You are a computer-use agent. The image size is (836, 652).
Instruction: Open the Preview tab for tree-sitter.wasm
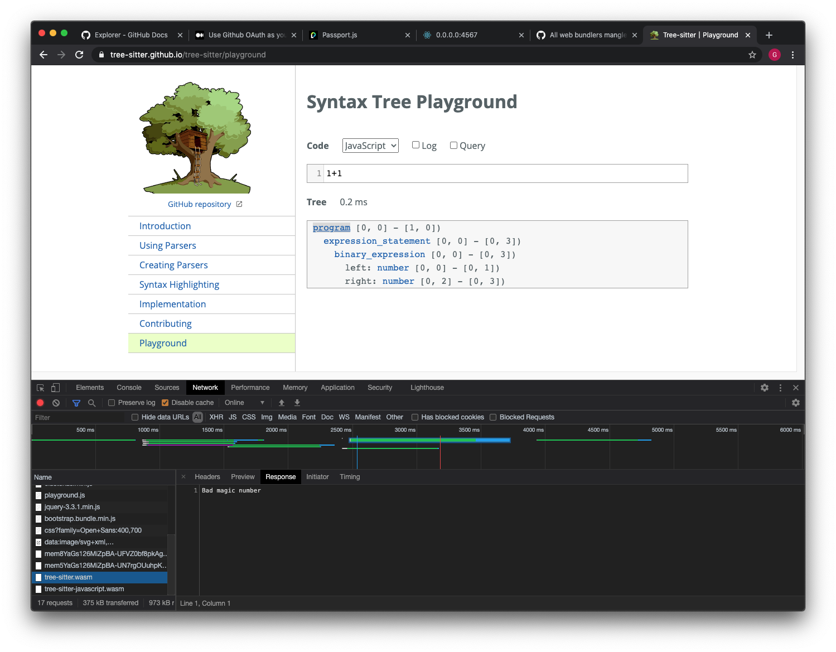[x=243, y=476]
